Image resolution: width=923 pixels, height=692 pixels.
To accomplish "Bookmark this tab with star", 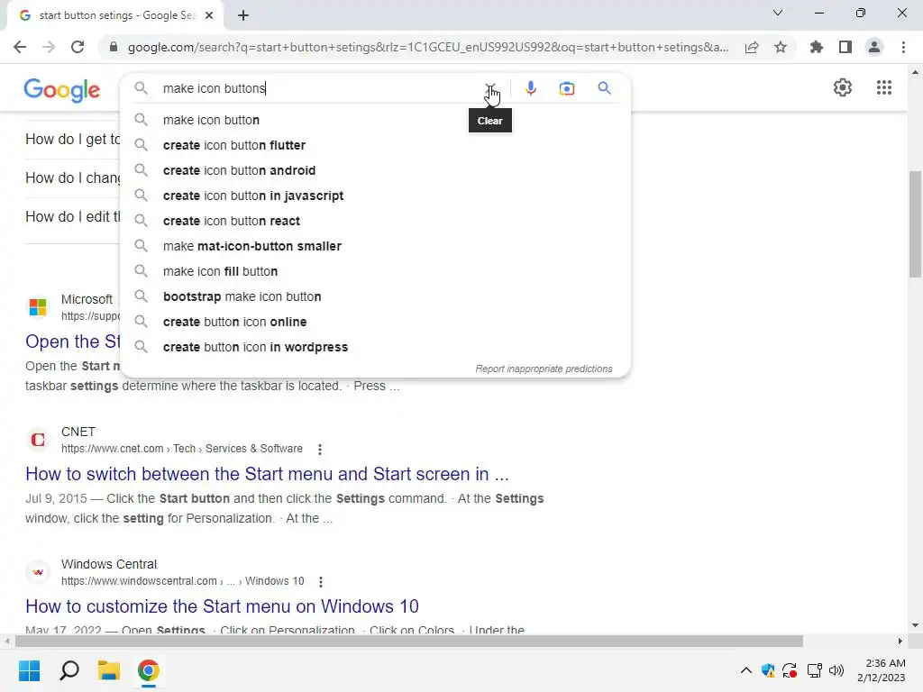I will tap(780, 47).
